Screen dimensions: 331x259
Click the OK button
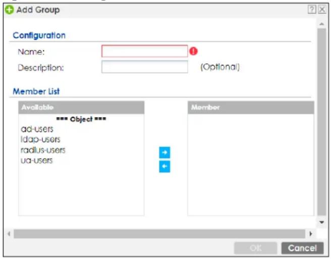[256, 248]
